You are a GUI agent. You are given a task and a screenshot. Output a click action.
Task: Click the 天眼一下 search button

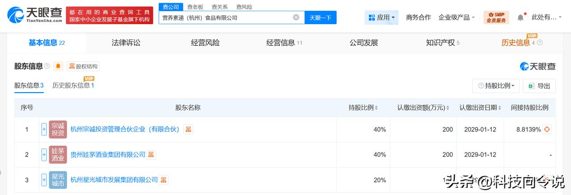click(321, 17)
